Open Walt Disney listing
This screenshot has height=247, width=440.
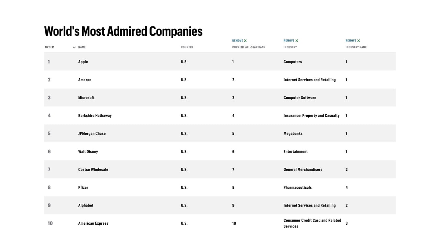88,152
